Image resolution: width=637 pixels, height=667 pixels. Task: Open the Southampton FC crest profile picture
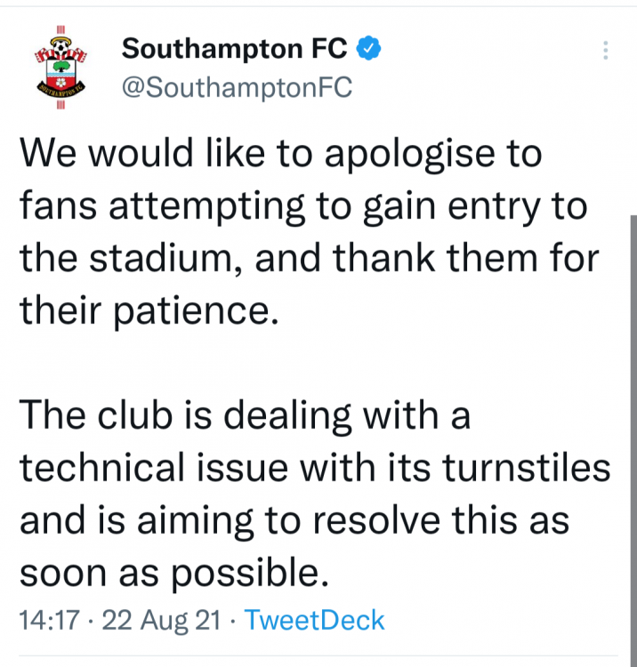coord(60,68)
